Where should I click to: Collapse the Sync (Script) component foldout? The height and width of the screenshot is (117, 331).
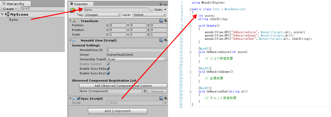70,99
